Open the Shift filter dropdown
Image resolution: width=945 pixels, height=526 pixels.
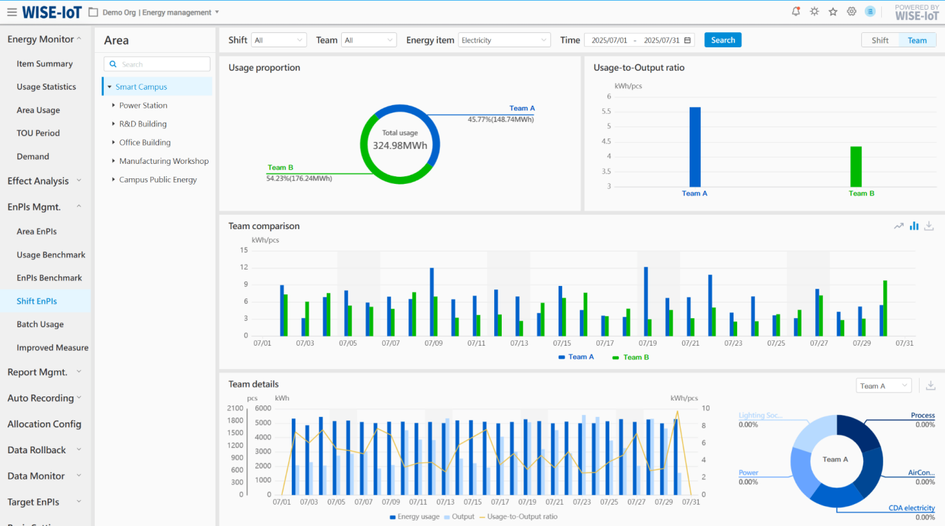[278, 40]
